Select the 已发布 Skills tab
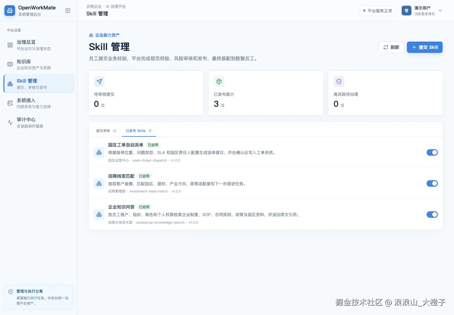Viewport: 454px width, 315px height. coord(139,131)
